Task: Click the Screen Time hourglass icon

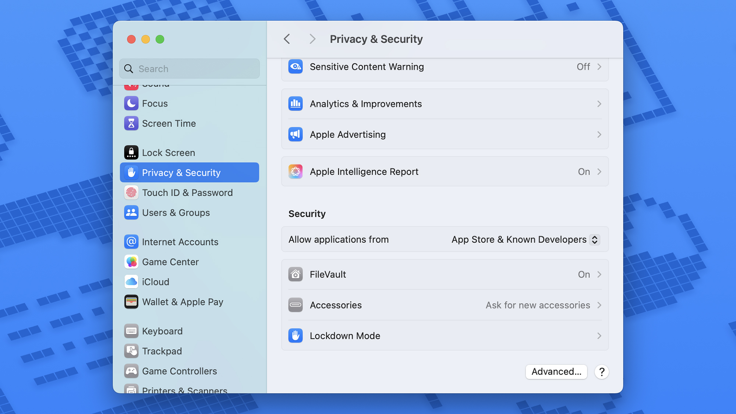Action: click(x=131, y=123)
